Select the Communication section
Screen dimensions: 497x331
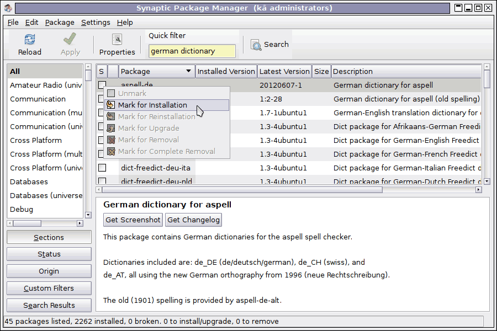click(45, 99)
